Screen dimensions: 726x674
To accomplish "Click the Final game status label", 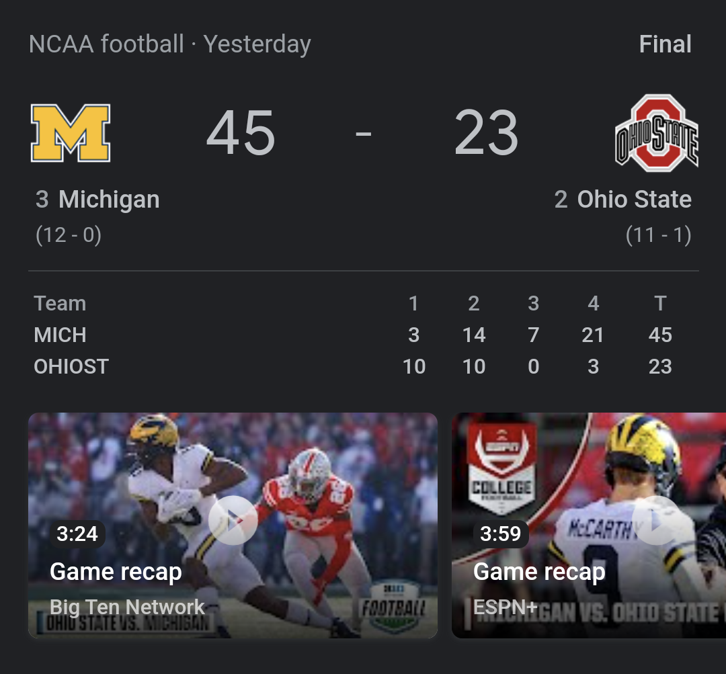I will 665,44.
